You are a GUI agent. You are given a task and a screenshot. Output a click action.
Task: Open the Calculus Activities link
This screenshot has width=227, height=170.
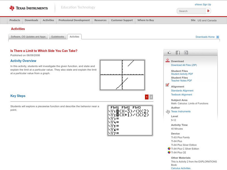tap(181, 168)
